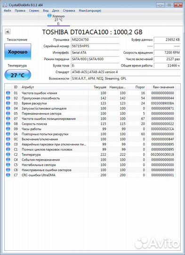
Task: Click the Серийный номер serial number field
Action: pos(95,46)
